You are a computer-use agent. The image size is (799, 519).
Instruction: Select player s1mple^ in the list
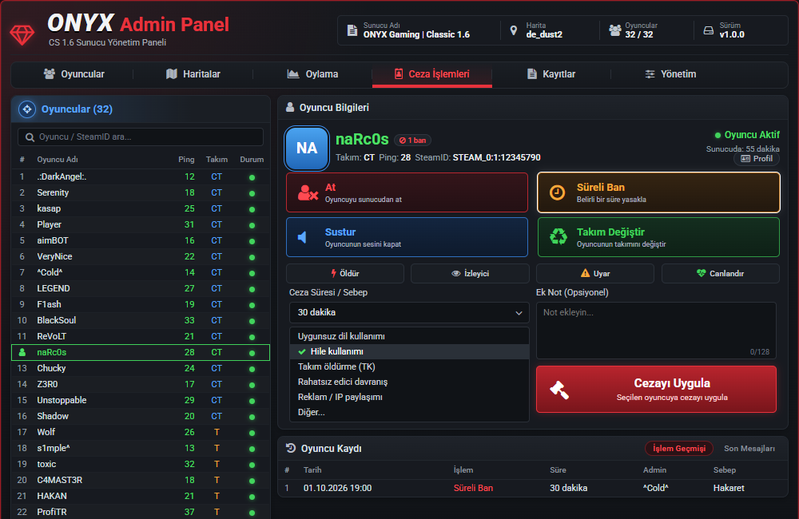click(x=141, y=448)
